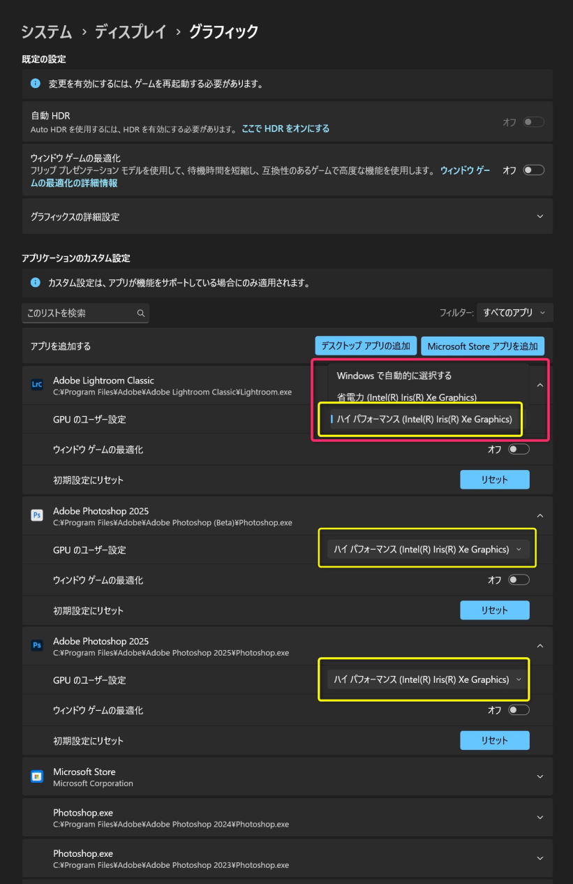Image resolution: width=573 pixels, height=884 pixels.
Task: Click the Microsoft Store app icon
Action: [37, 776]
